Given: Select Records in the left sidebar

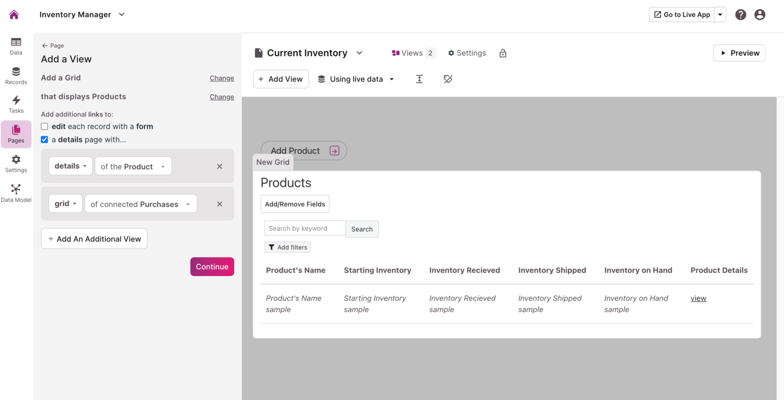Looking at the screenshot, I should pos(16,75).
